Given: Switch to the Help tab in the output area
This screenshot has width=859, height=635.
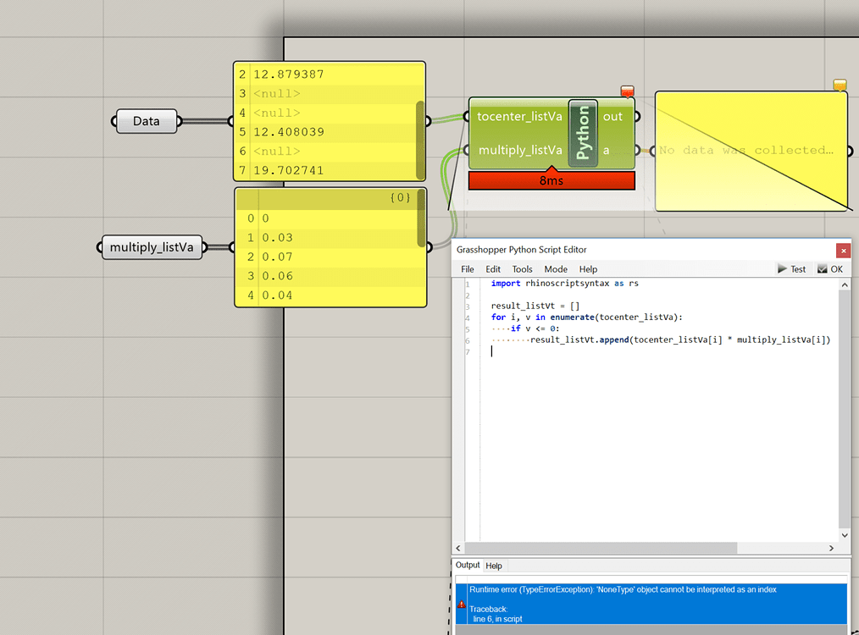Looking at the screenshot, I should pos(495,565).
